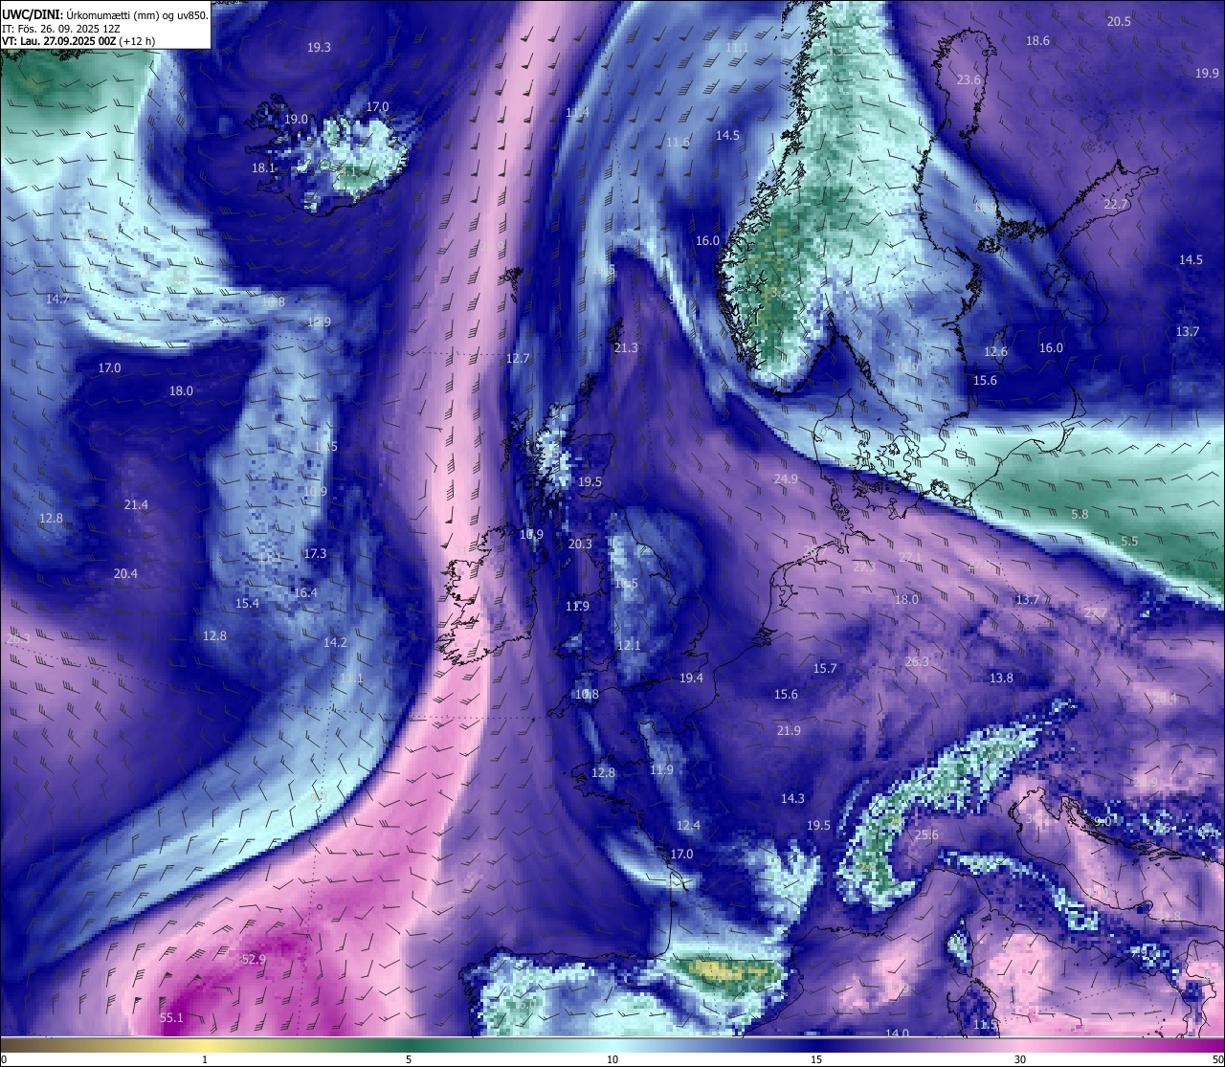This screenshot has width=1225, height=1067.
Task: Select the 'IT: Fös. 26. 09. 2025 12Z' line
Action: [x=61, y=29]
